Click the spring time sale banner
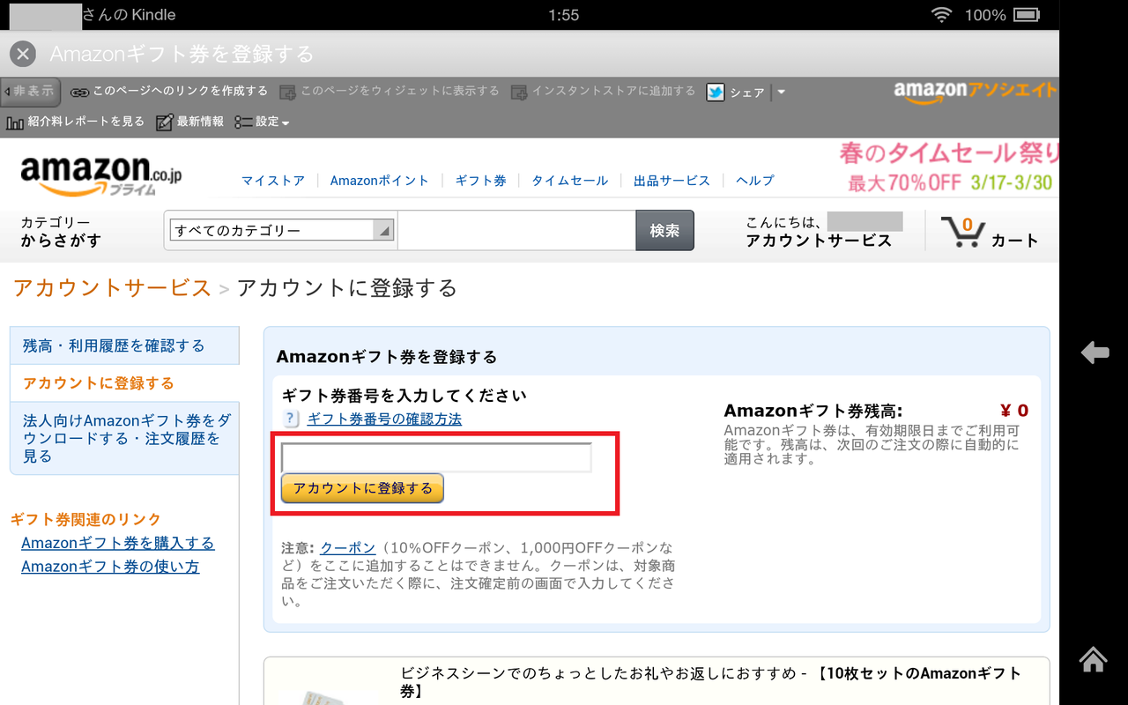The width and height of the screenshot is (1128, 705). pos(948,167)
